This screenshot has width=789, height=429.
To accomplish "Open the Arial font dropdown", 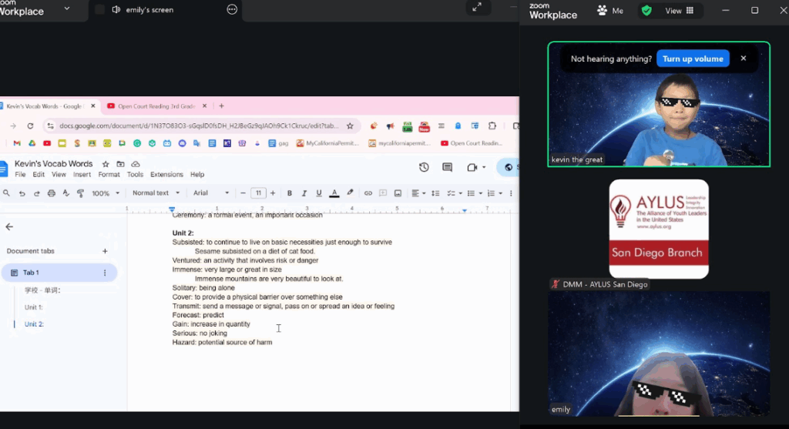I will [210, 193].
